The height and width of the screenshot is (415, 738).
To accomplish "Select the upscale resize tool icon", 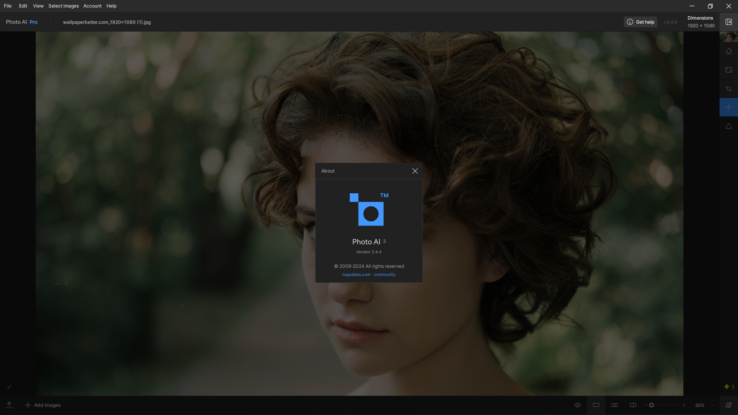I will click(729, 70).
